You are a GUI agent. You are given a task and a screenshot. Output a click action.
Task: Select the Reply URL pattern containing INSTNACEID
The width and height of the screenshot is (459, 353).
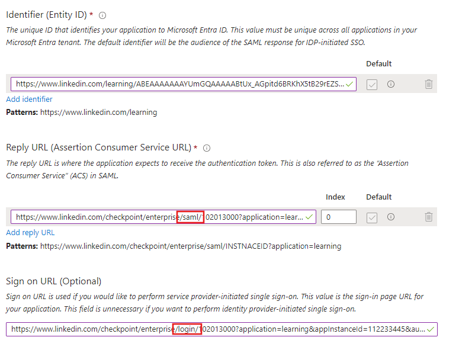tap(191, 246)
